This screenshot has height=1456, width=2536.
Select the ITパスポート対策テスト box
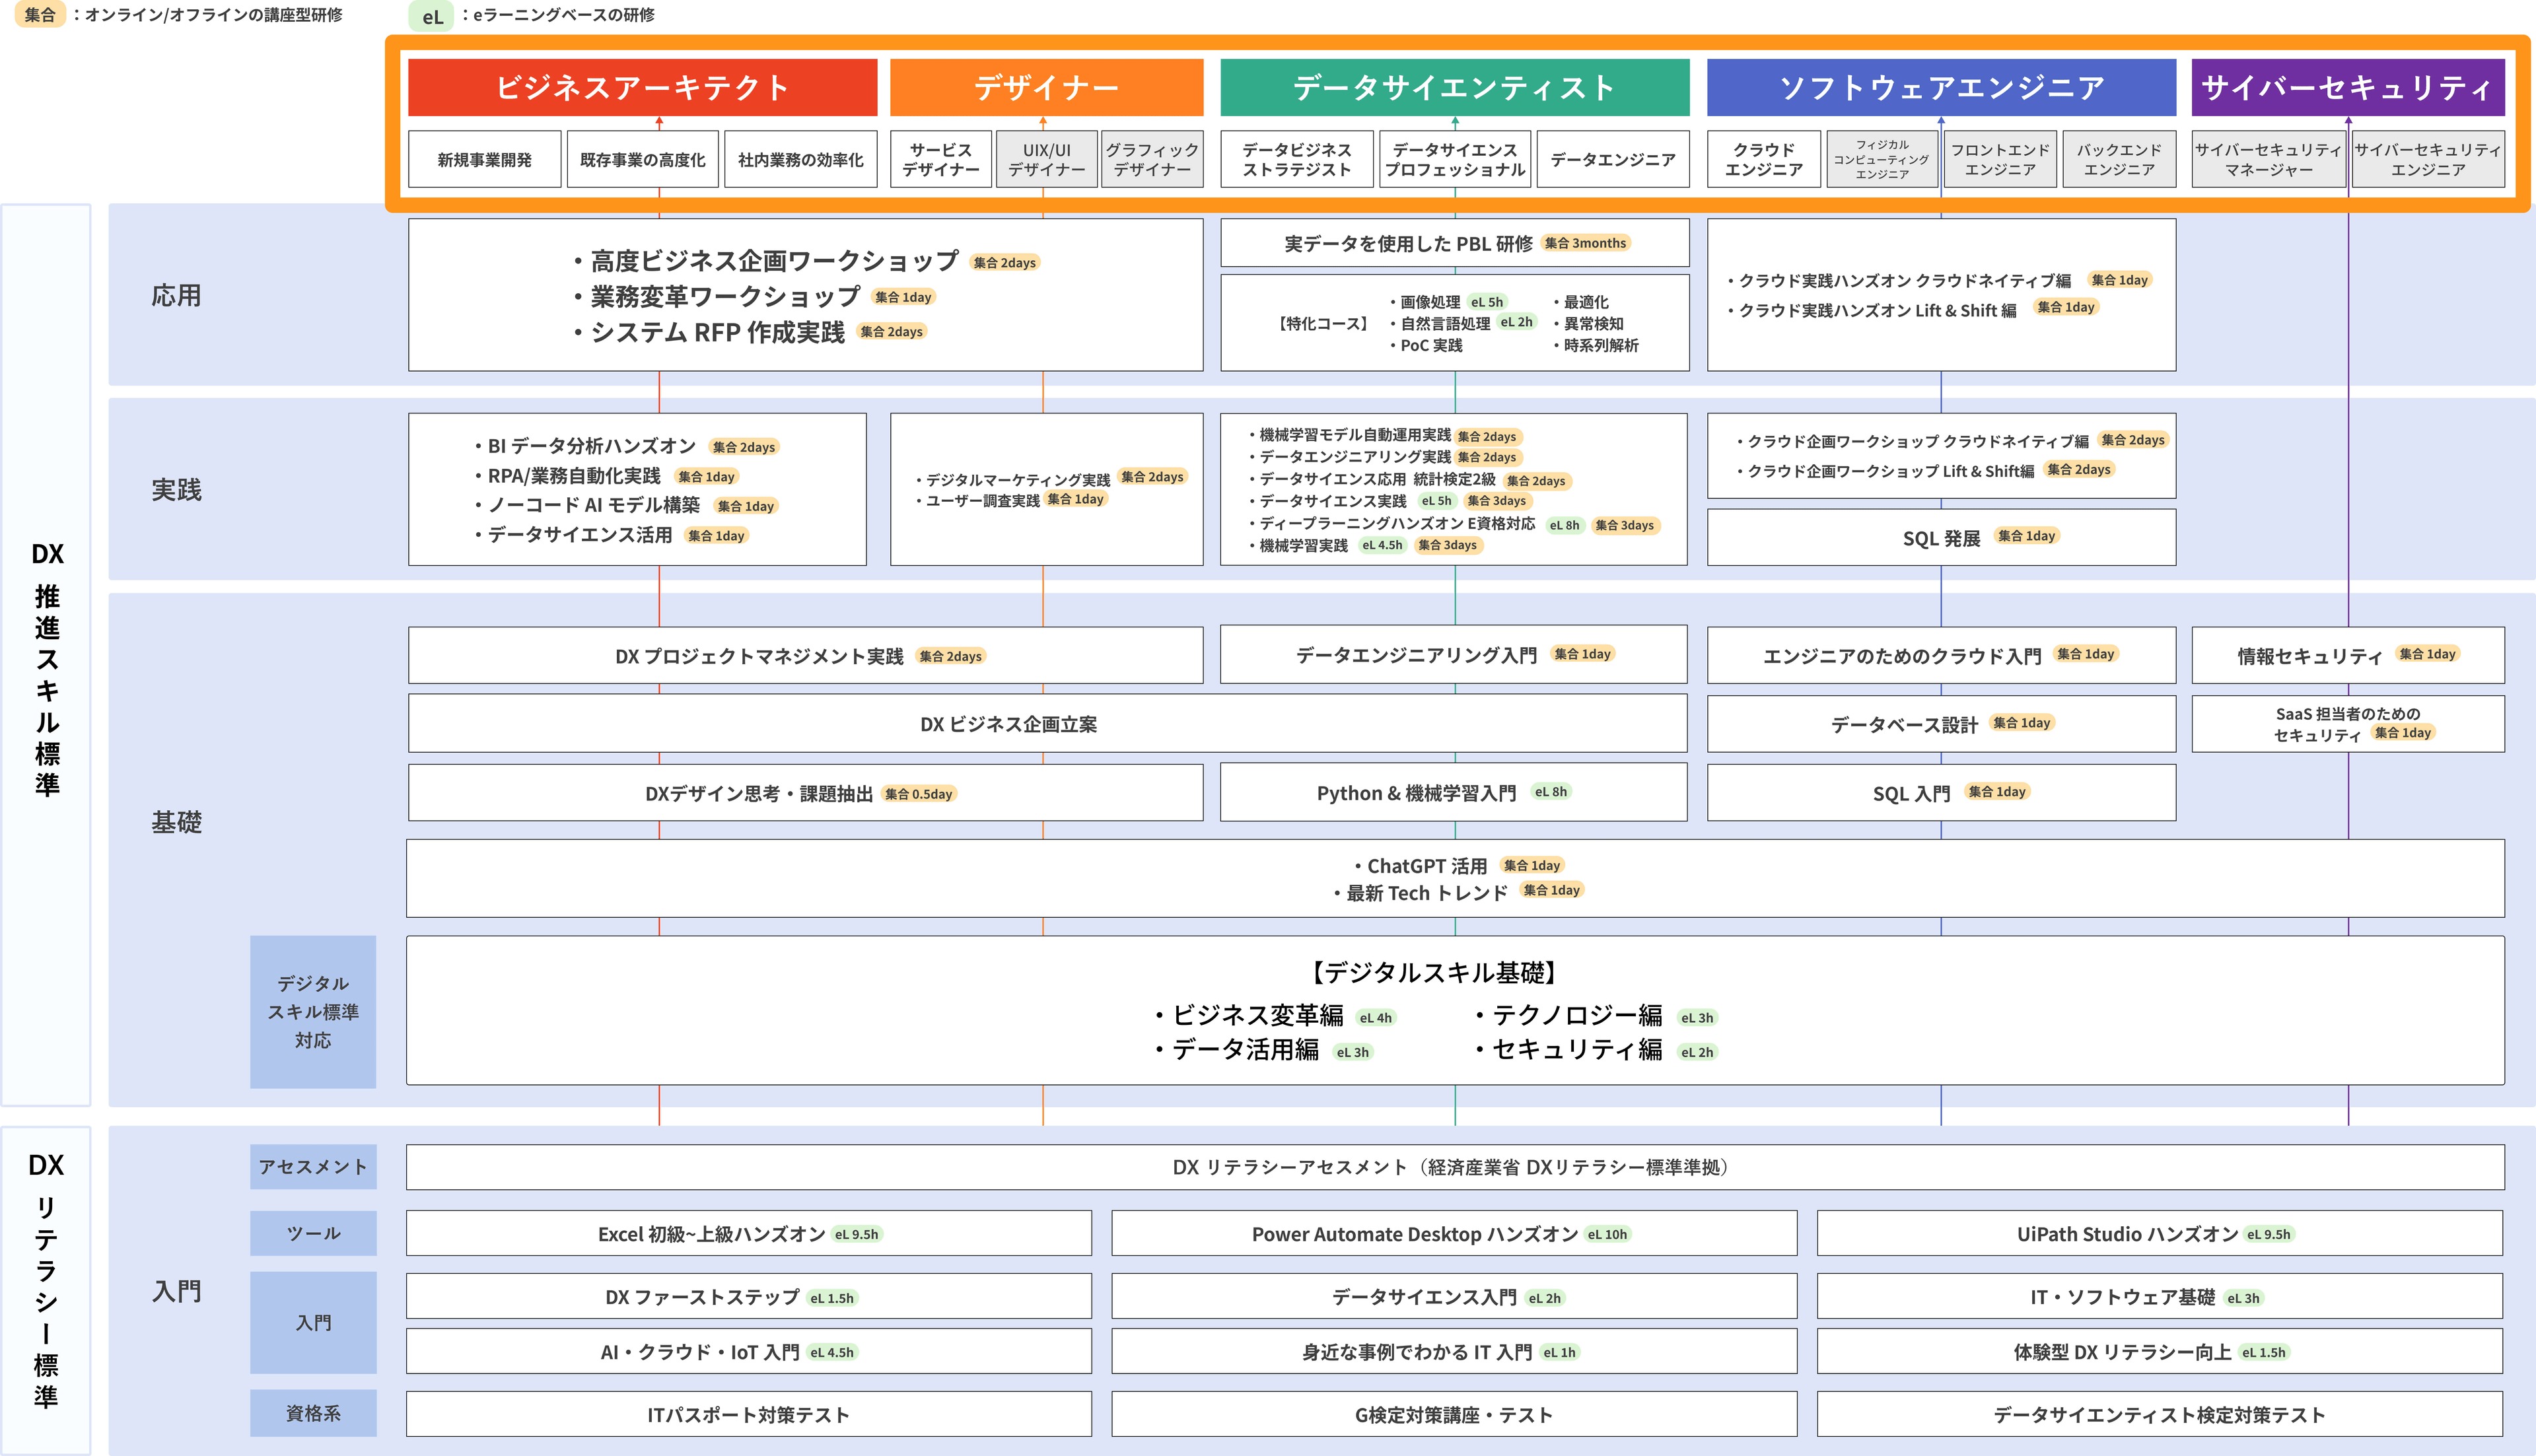click(x=748, y=1414)
